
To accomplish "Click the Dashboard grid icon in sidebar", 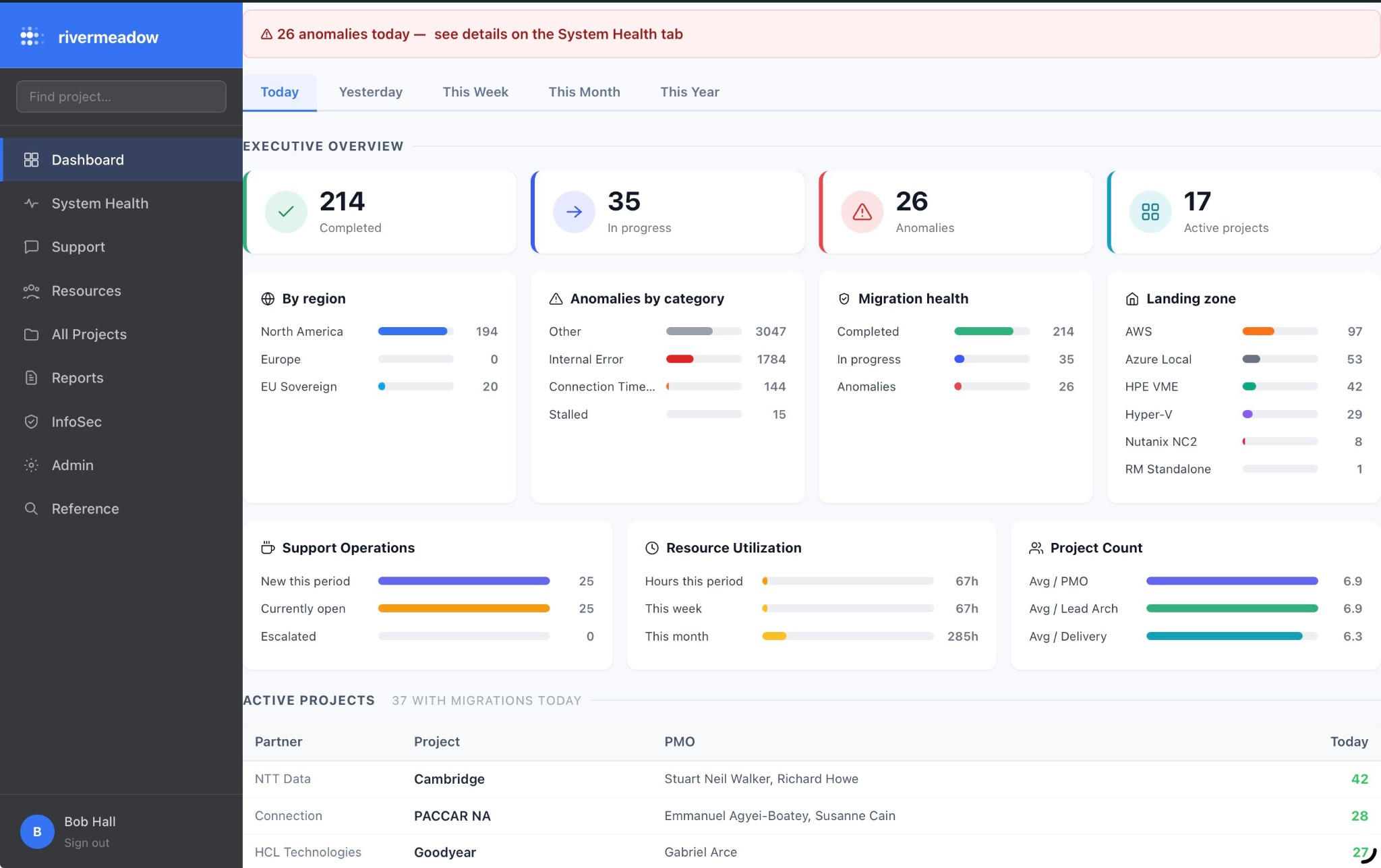I will click(31, 160).
